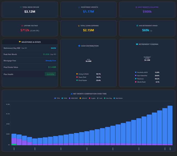Click the Plan Health row label
Image resolution: width=177 pixels, height=156 pixels.
8,74
